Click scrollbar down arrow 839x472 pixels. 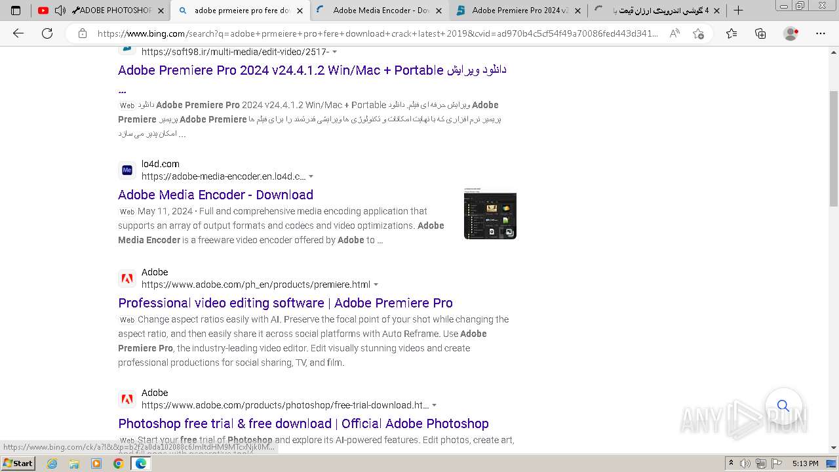pos(834,448)
